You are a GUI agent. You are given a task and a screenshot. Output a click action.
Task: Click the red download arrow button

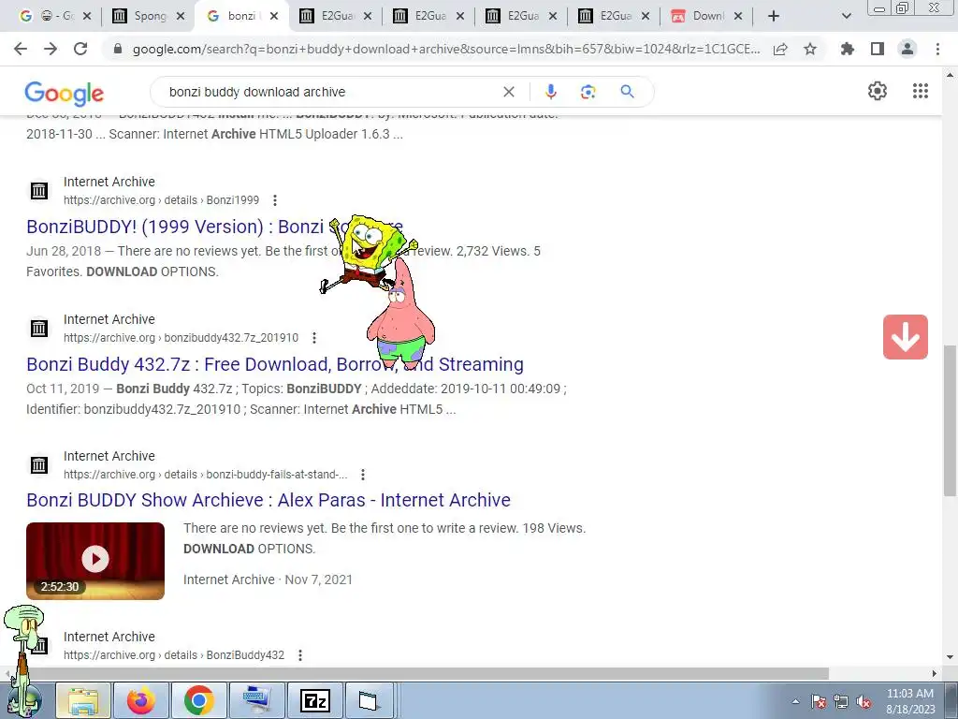coord(905,337)
